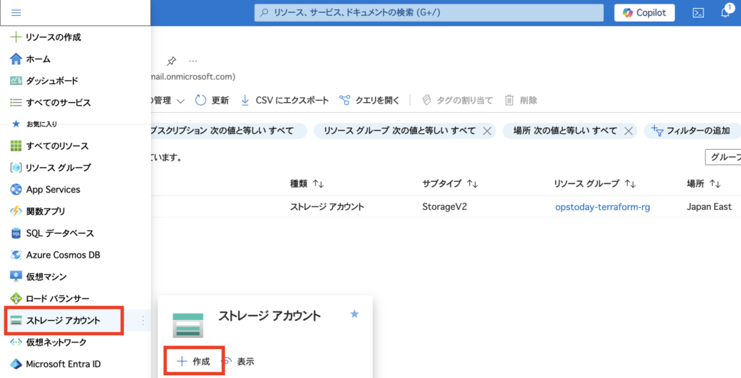Go to ホーム in sidebar

(30, 59)
